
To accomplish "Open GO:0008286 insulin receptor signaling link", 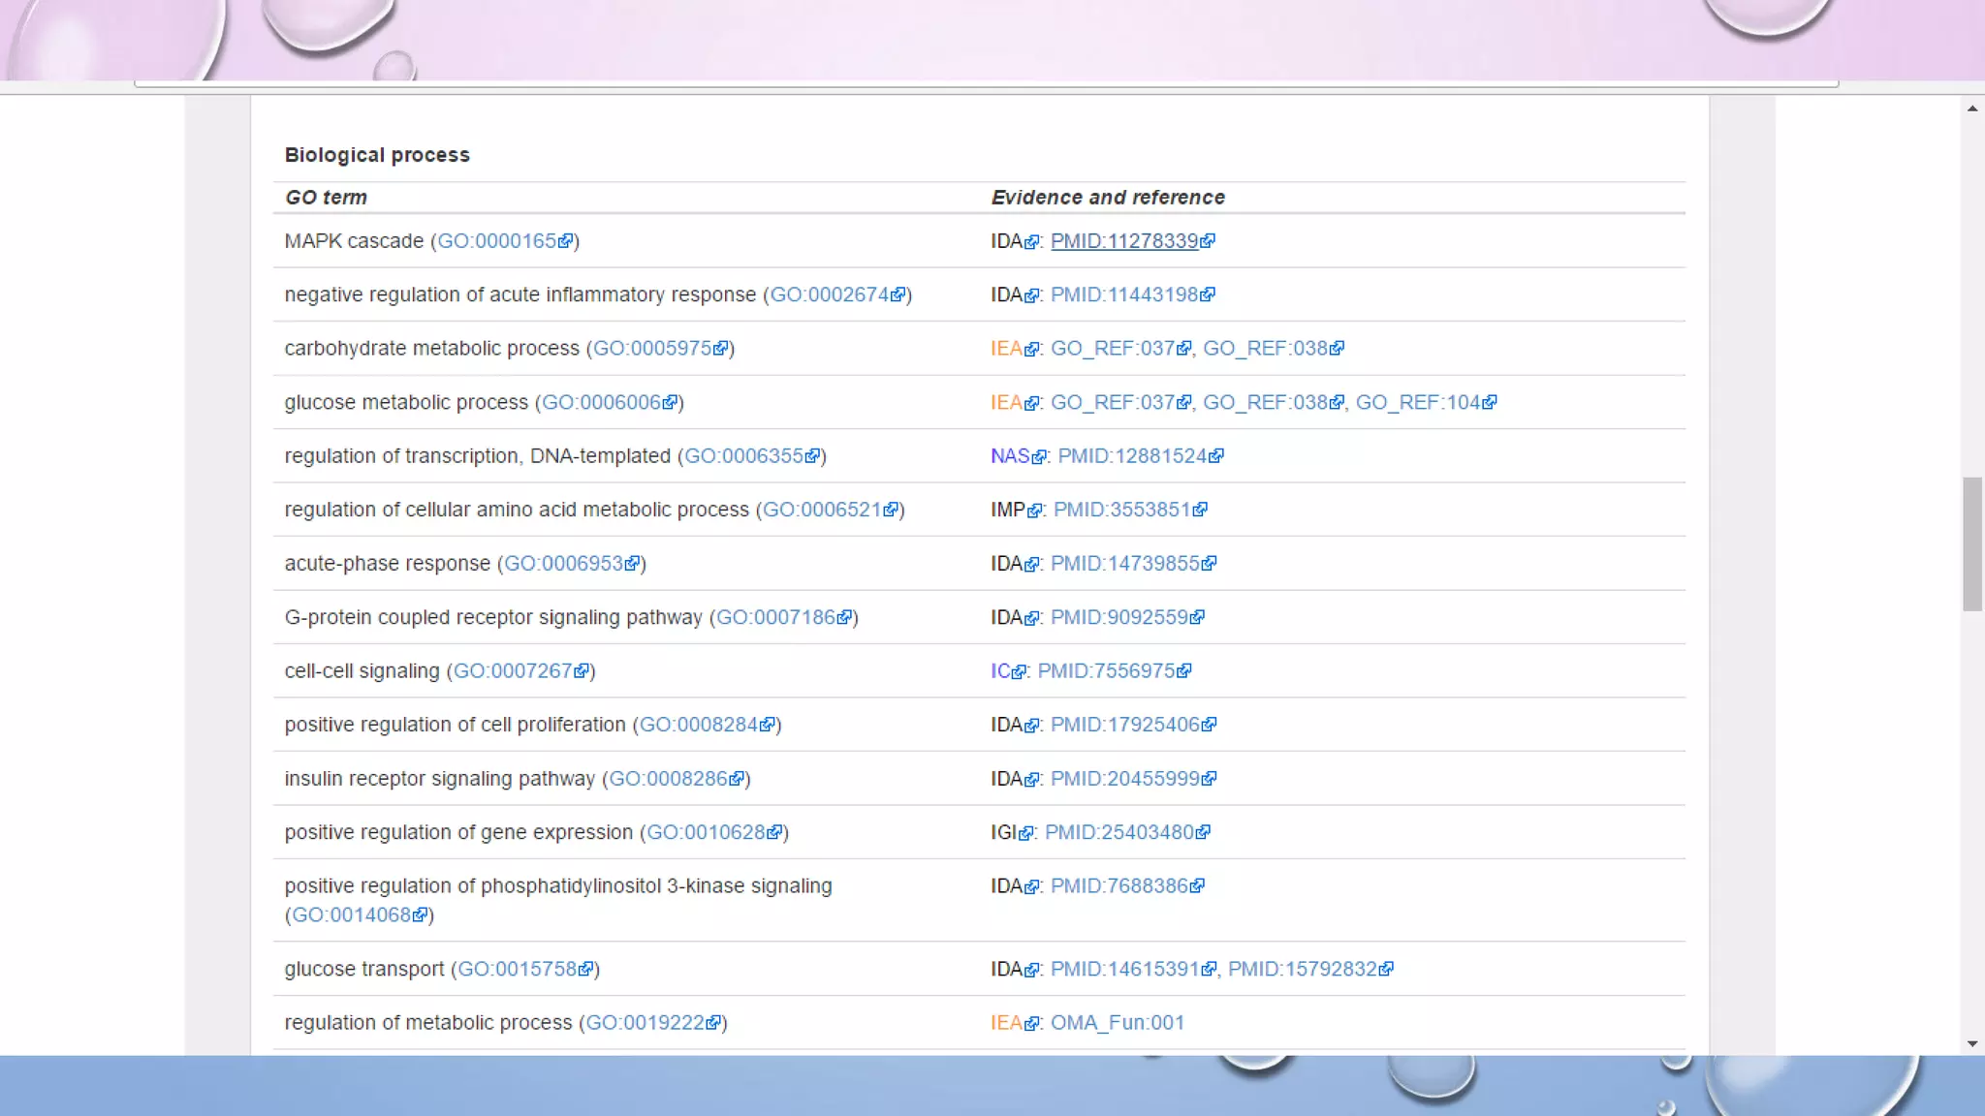I will click(668, 779).
